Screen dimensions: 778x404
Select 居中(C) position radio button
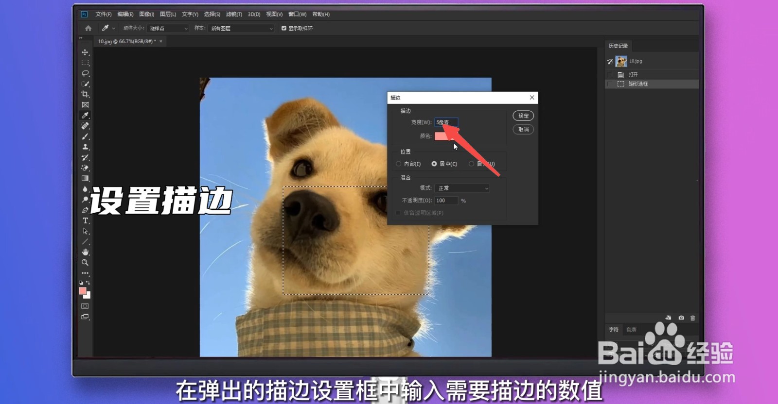pyautogui.click(x=434, y=164)
